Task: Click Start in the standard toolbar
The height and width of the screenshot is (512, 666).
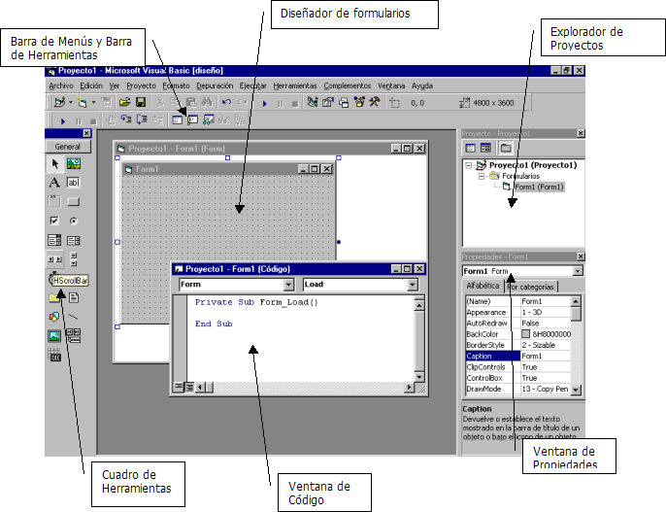Action: [x=265, y=103]
